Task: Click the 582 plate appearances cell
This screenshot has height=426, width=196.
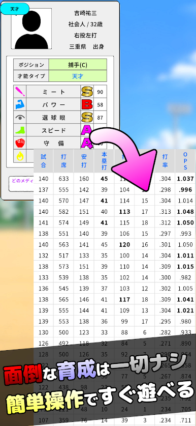Action: pyautogui.click(x=63, y=212)
